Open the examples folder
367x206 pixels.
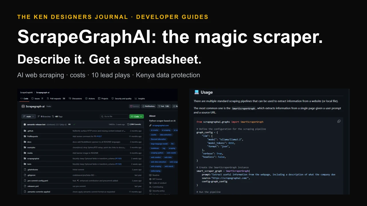coord(31,147)
